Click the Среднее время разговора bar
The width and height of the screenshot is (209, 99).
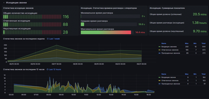pyautogui.click(x=109, y=24)
